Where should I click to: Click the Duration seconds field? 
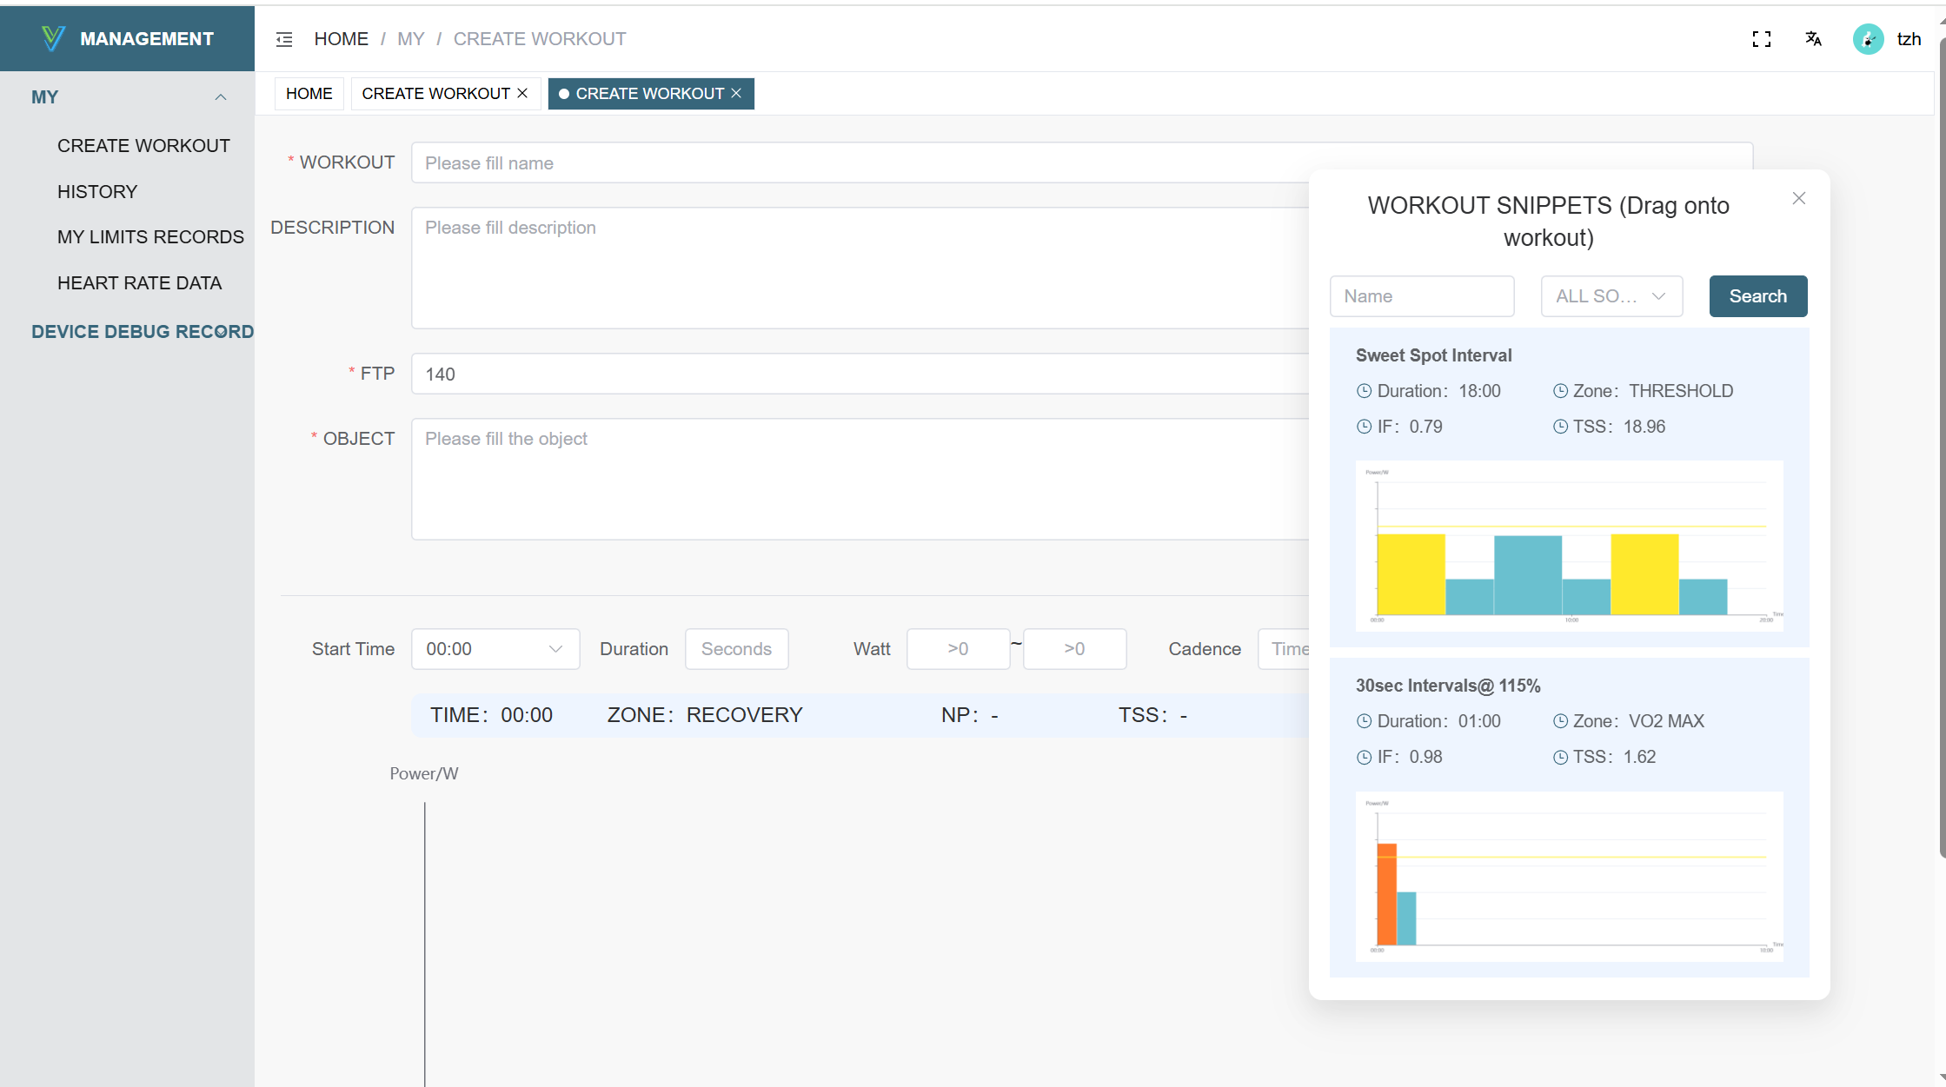(x=736, y=649)
